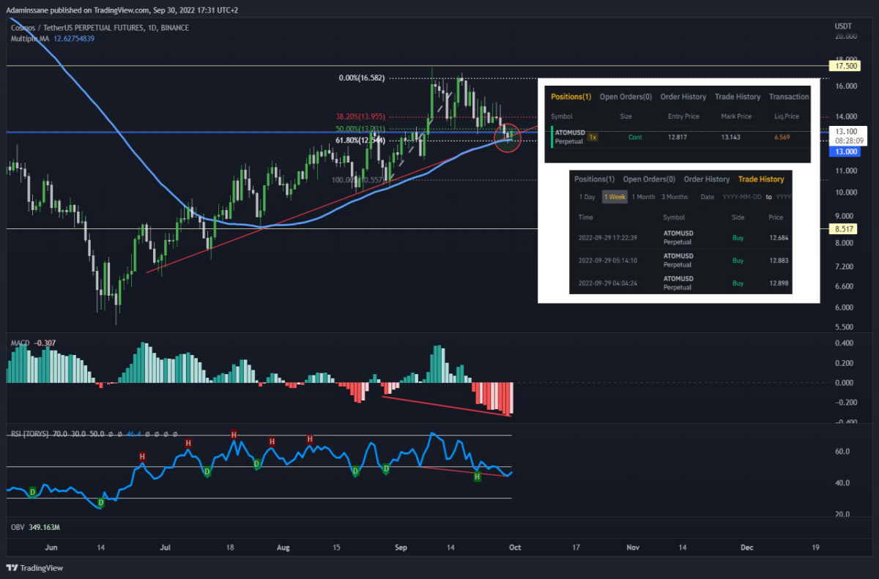Click the Entry Price column header
879x579 pixels.
(x=683, y=116)
